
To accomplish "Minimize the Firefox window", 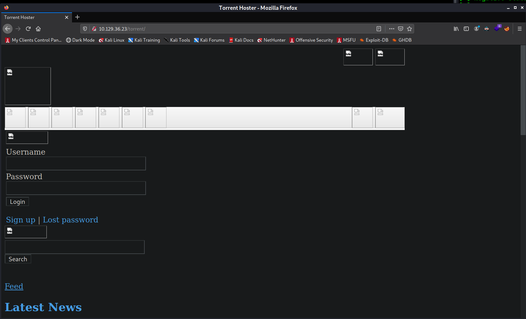I will [x=508, y=8].
